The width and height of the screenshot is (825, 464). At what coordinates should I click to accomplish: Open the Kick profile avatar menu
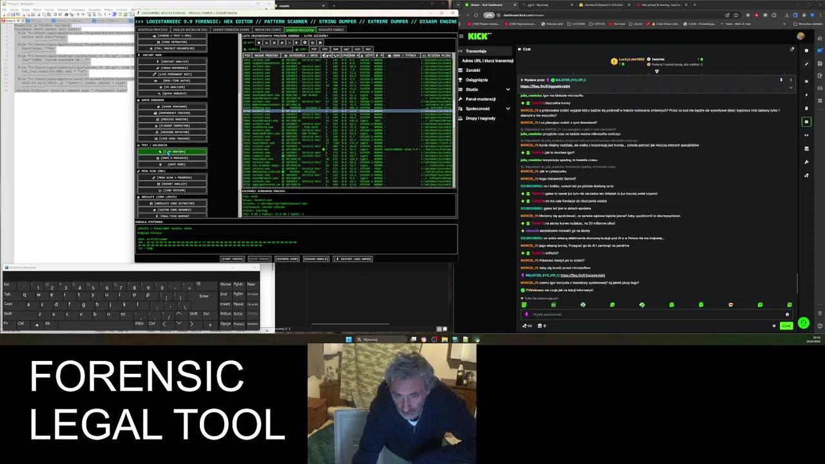(x=801, y=37)
